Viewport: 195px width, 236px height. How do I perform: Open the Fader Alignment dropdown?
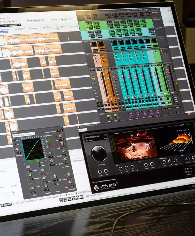[x=94, y=195]
